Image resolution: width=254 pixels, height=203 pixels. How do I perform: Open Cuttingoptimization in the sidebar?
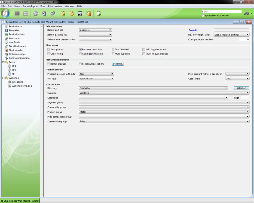point(19,58)
